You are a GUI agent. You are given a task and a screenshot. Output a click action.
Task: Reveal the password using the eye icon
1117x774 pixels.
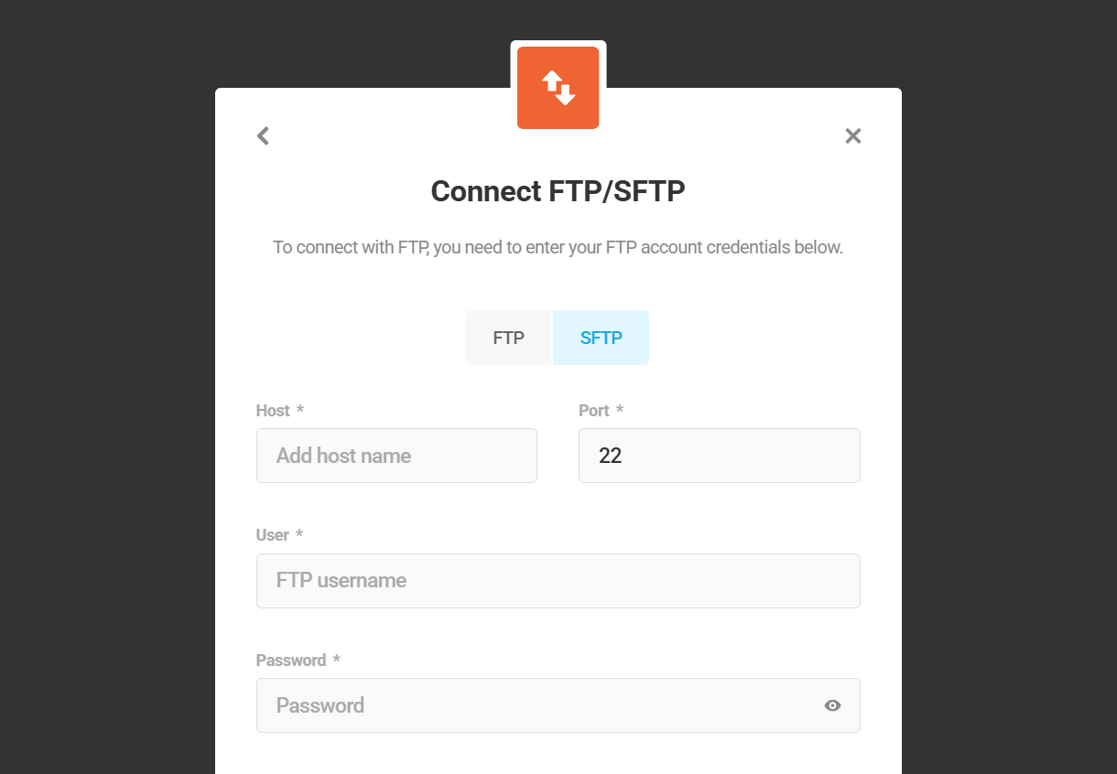pos(832,705)
